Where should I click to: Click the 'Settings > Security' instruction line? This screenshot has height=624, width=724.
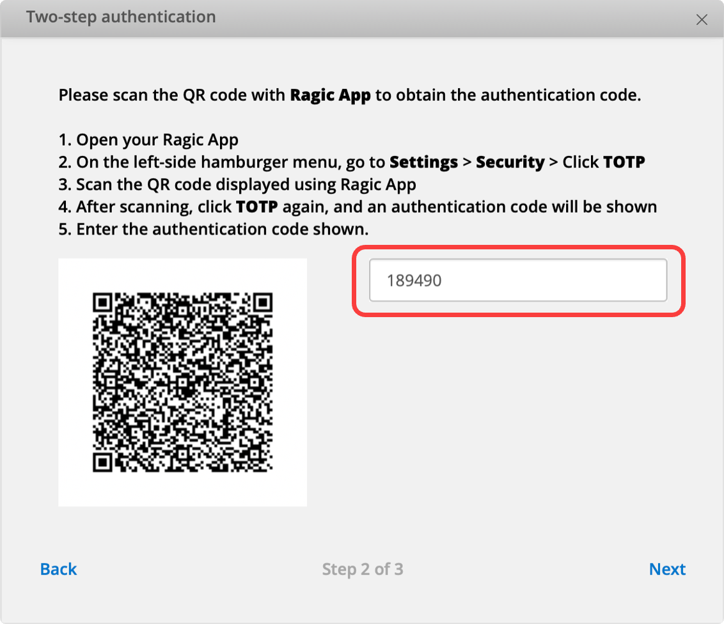pos(352,162)
